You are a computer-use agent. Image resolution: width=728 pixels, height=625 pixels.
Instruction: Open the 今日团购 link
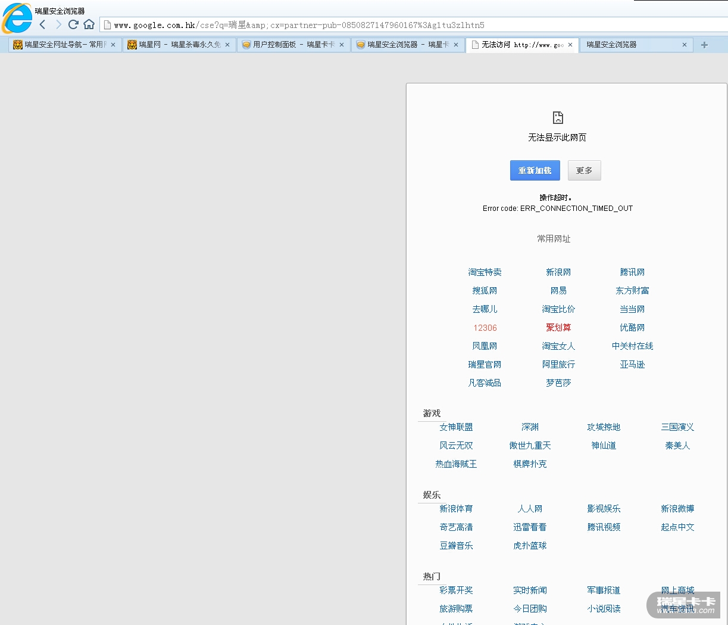pyautogui.click(x=530, y=609)
